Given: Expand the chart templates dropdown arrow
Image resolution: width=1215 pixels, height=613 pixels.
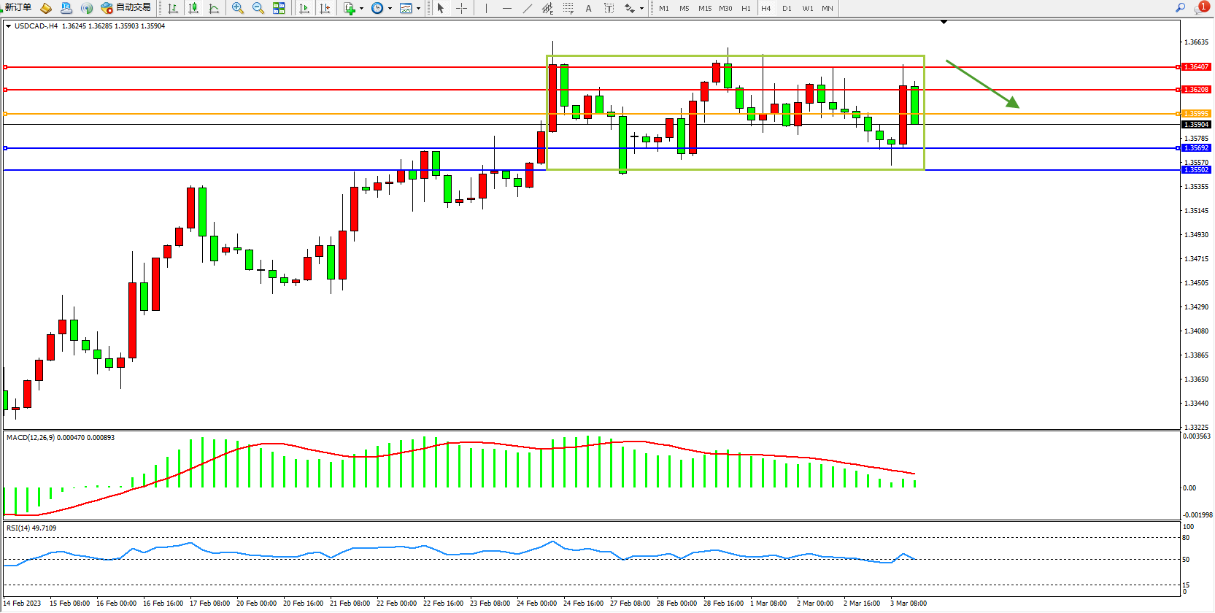Looking at the screenshot, I should (418, 9).
